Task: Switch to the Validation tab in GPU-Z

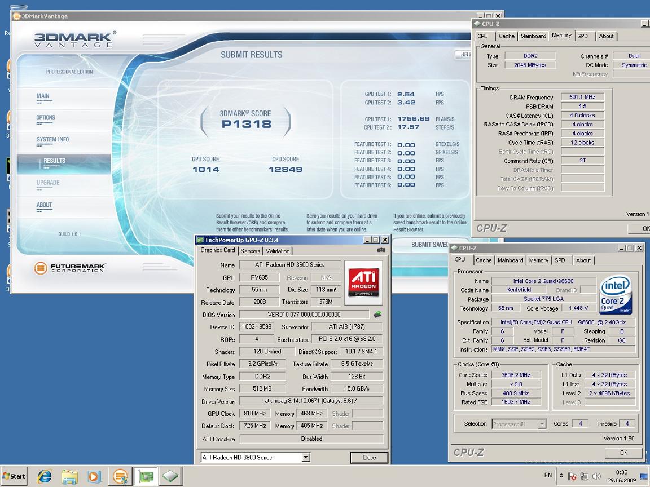Action: (x=278, y=251)
